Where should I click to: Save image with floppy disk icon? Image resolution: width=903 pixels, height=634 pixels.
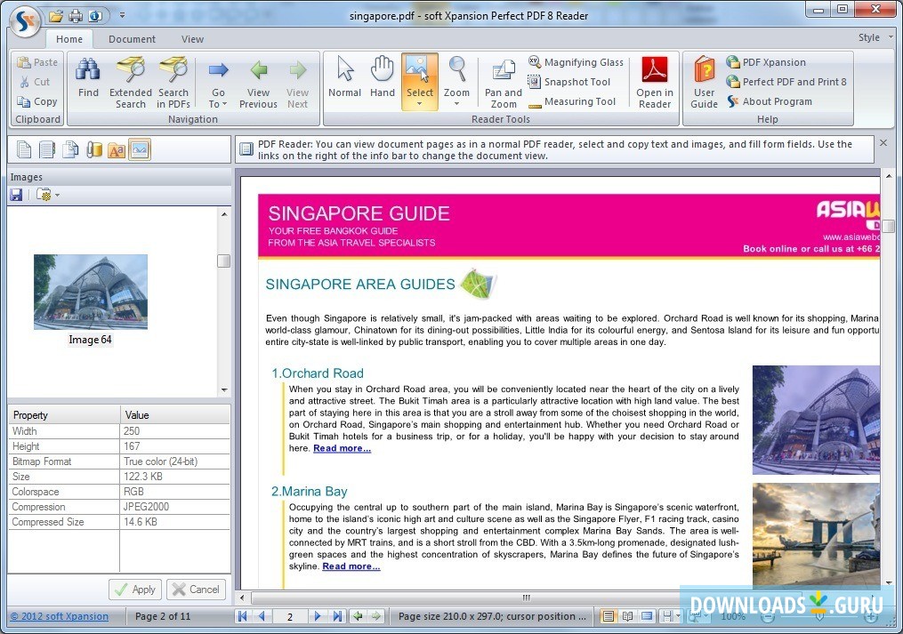click(16, 195)
